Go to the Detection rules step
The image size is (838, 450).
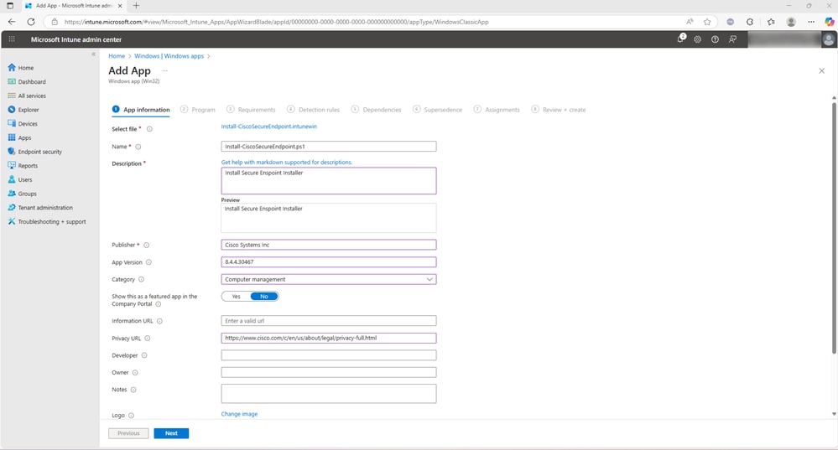tap(313, 110)
